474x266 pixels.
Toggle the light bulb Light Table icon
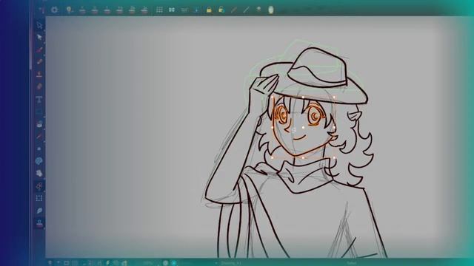[x=69, y=10]
